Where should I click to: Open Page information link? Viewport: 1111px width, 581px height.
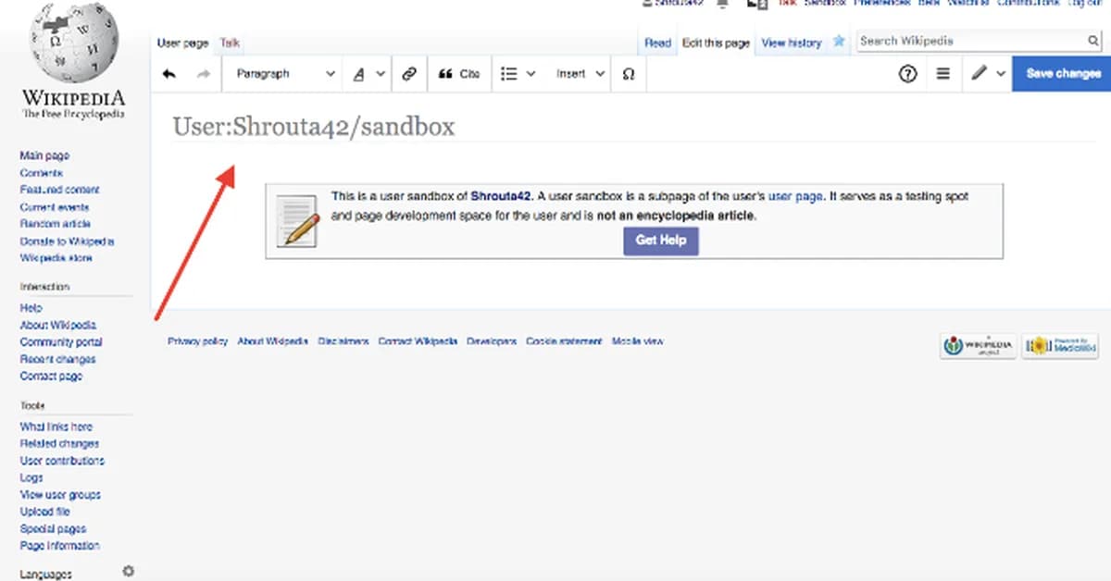[x=59, y=546]
